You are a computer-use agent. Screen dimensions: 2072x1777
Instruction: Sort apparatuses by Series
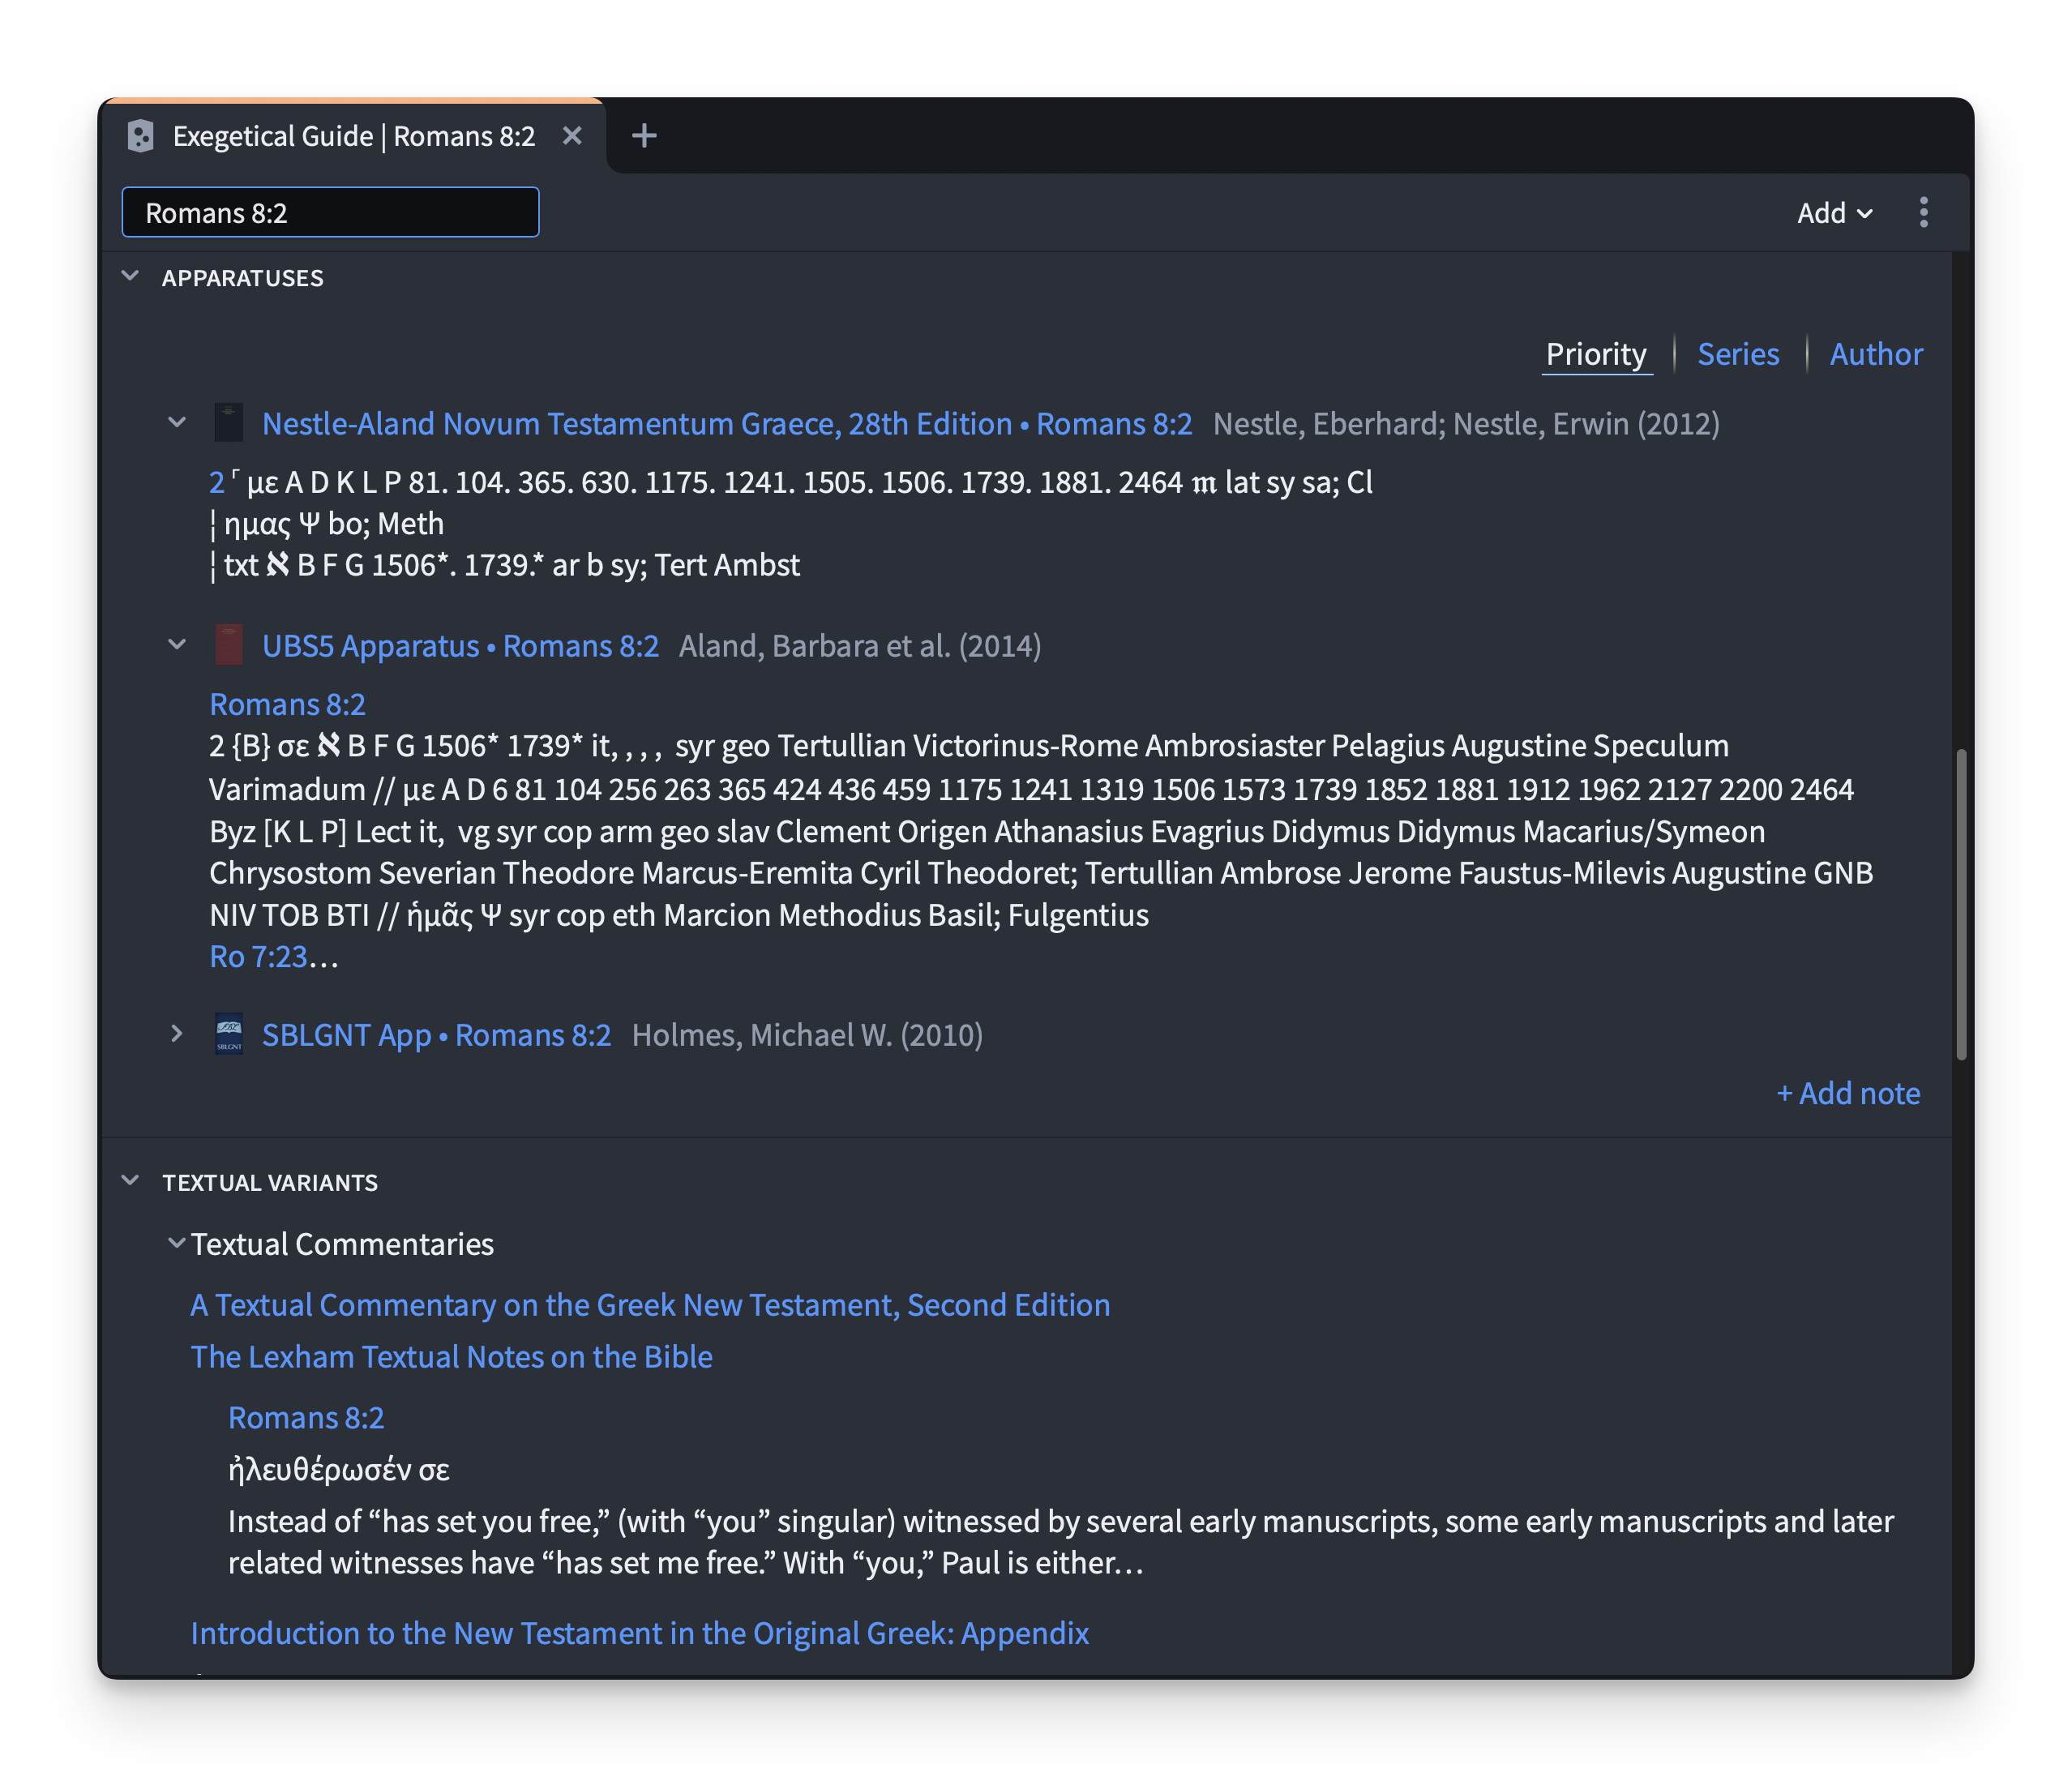pos(1738,354)
